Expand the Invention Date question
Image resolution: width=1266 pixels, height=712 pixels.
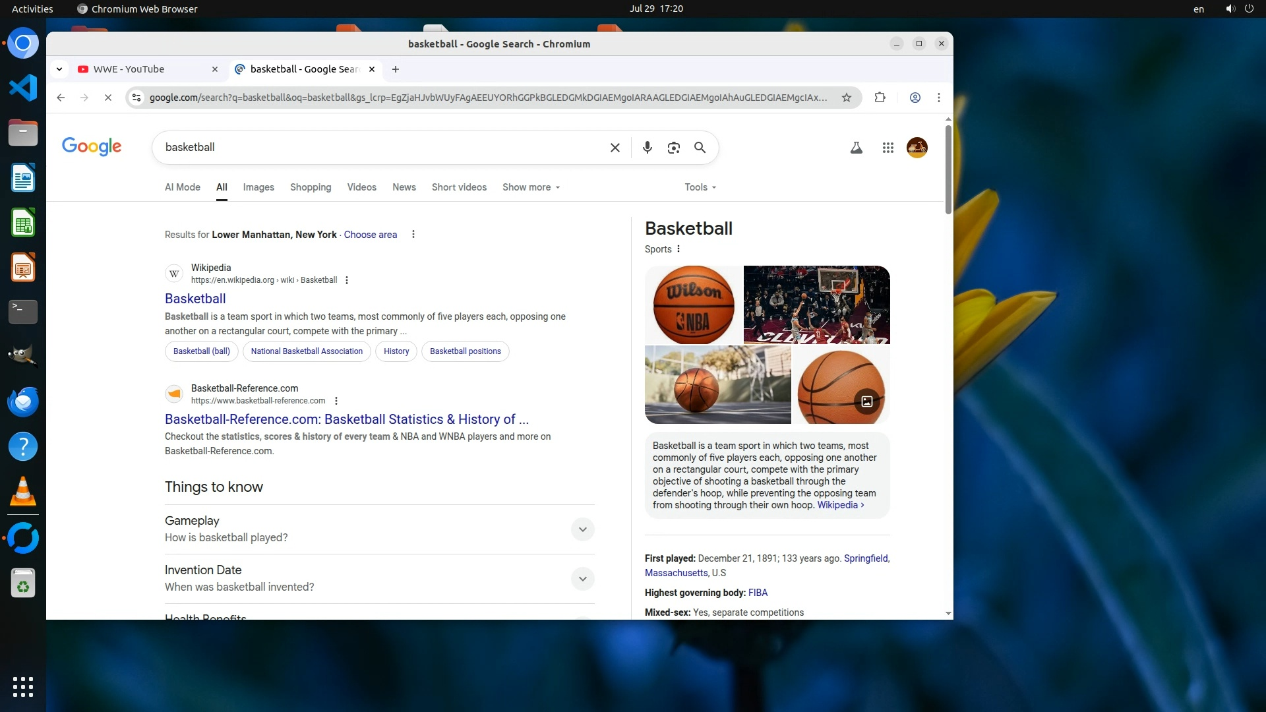pos(582,579)
